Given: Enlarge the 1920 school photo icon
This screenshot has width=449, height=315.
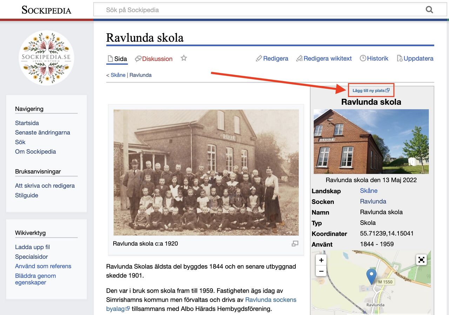Looking at the screenshot, I should [295, 244].
